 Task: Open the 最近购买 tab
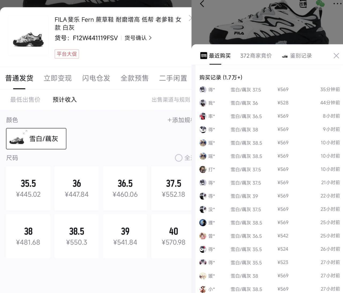220,56
